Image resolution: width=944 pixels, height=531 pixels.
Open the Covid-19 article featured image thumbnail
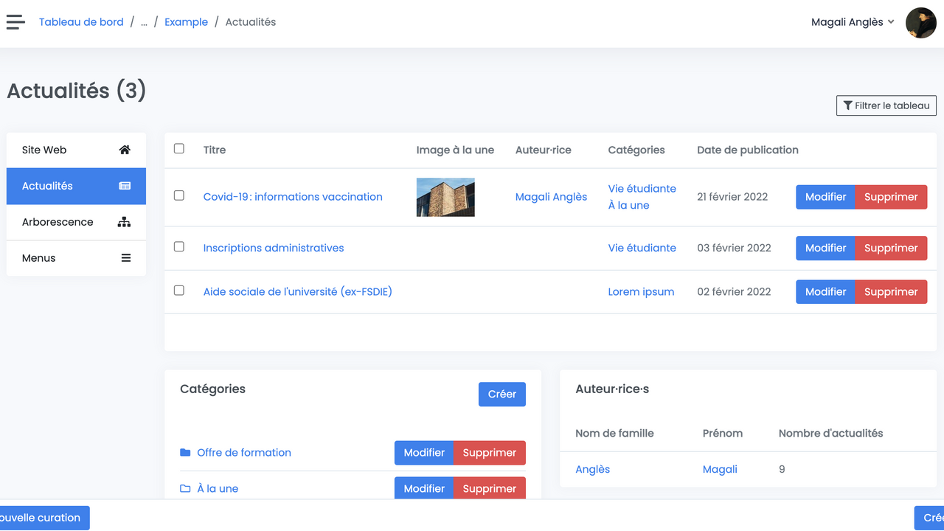click(x=445, y=197)
